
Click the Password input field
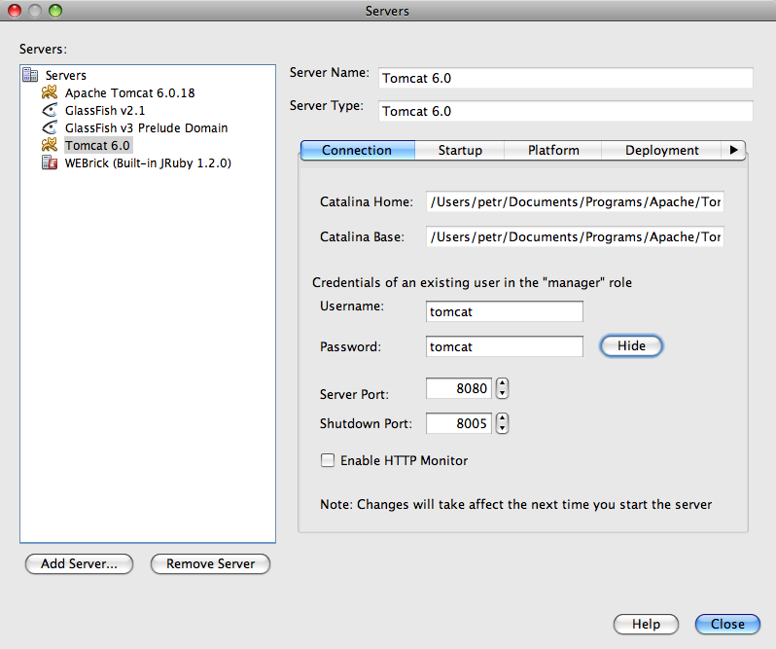pyautogui.click(x=505, y=346)
